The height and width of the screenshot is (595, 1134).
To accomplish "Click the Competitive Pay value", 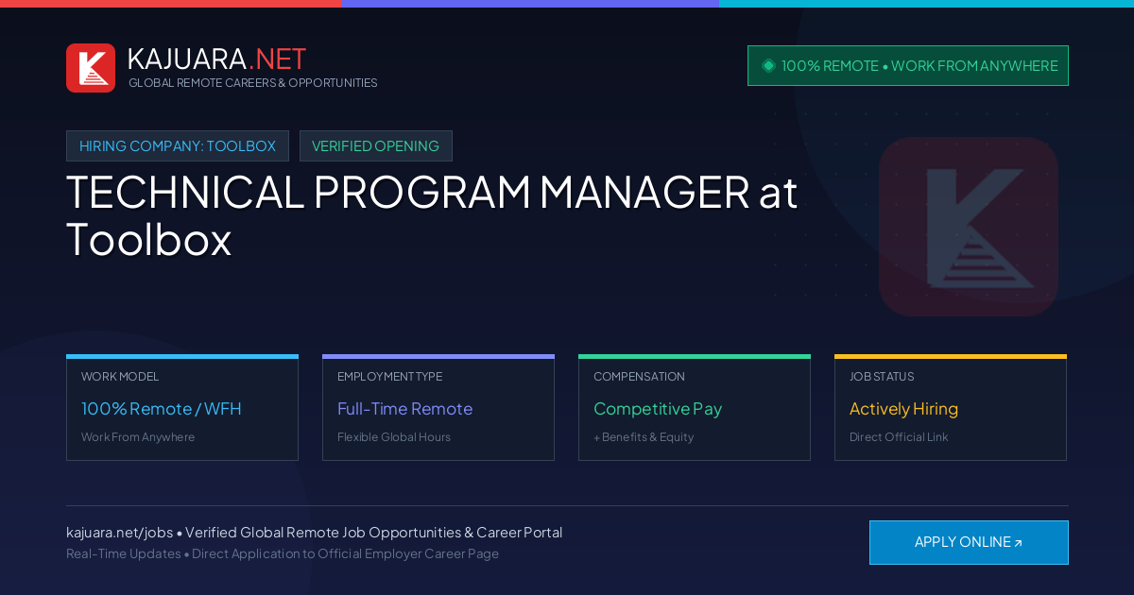I will (658, 409).
